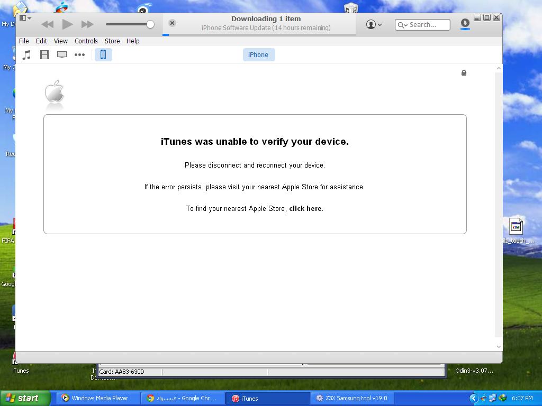Open the Edit menu
This screenshot has width=542, height=406.
[x=41, y=41]
